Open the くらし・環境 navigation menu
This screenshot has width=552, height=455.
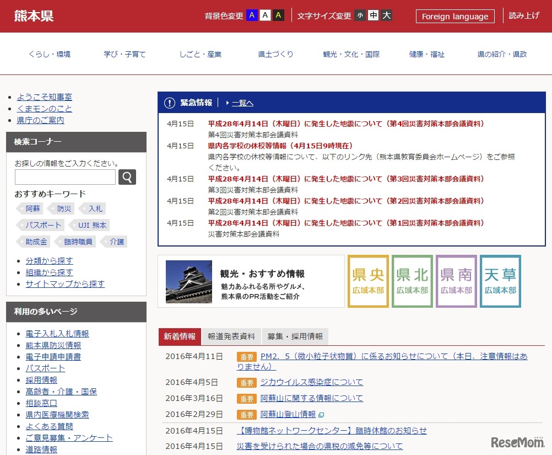tap(50, 54)
